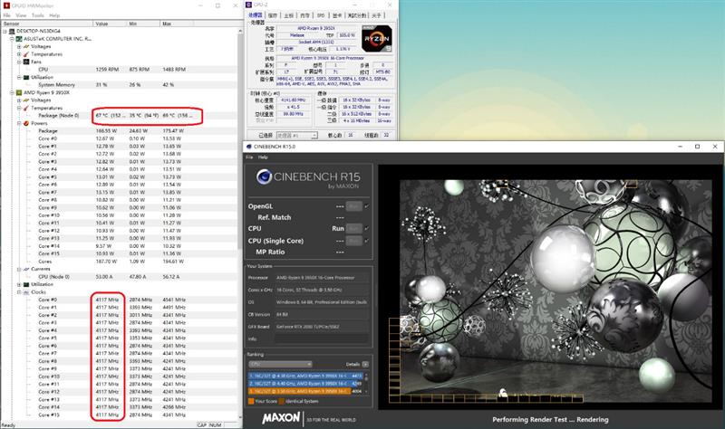
Task: Click the MAXON logo in Cinebench
Action: coord(281,418)
